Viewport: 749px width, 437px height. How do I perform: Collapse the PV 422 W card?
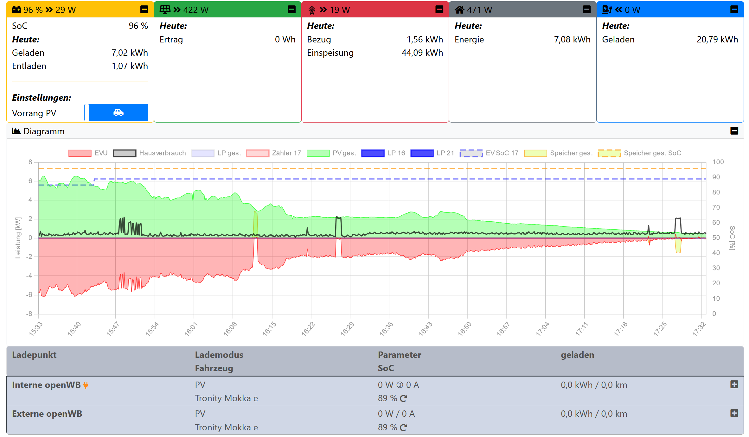coord(291,9)
